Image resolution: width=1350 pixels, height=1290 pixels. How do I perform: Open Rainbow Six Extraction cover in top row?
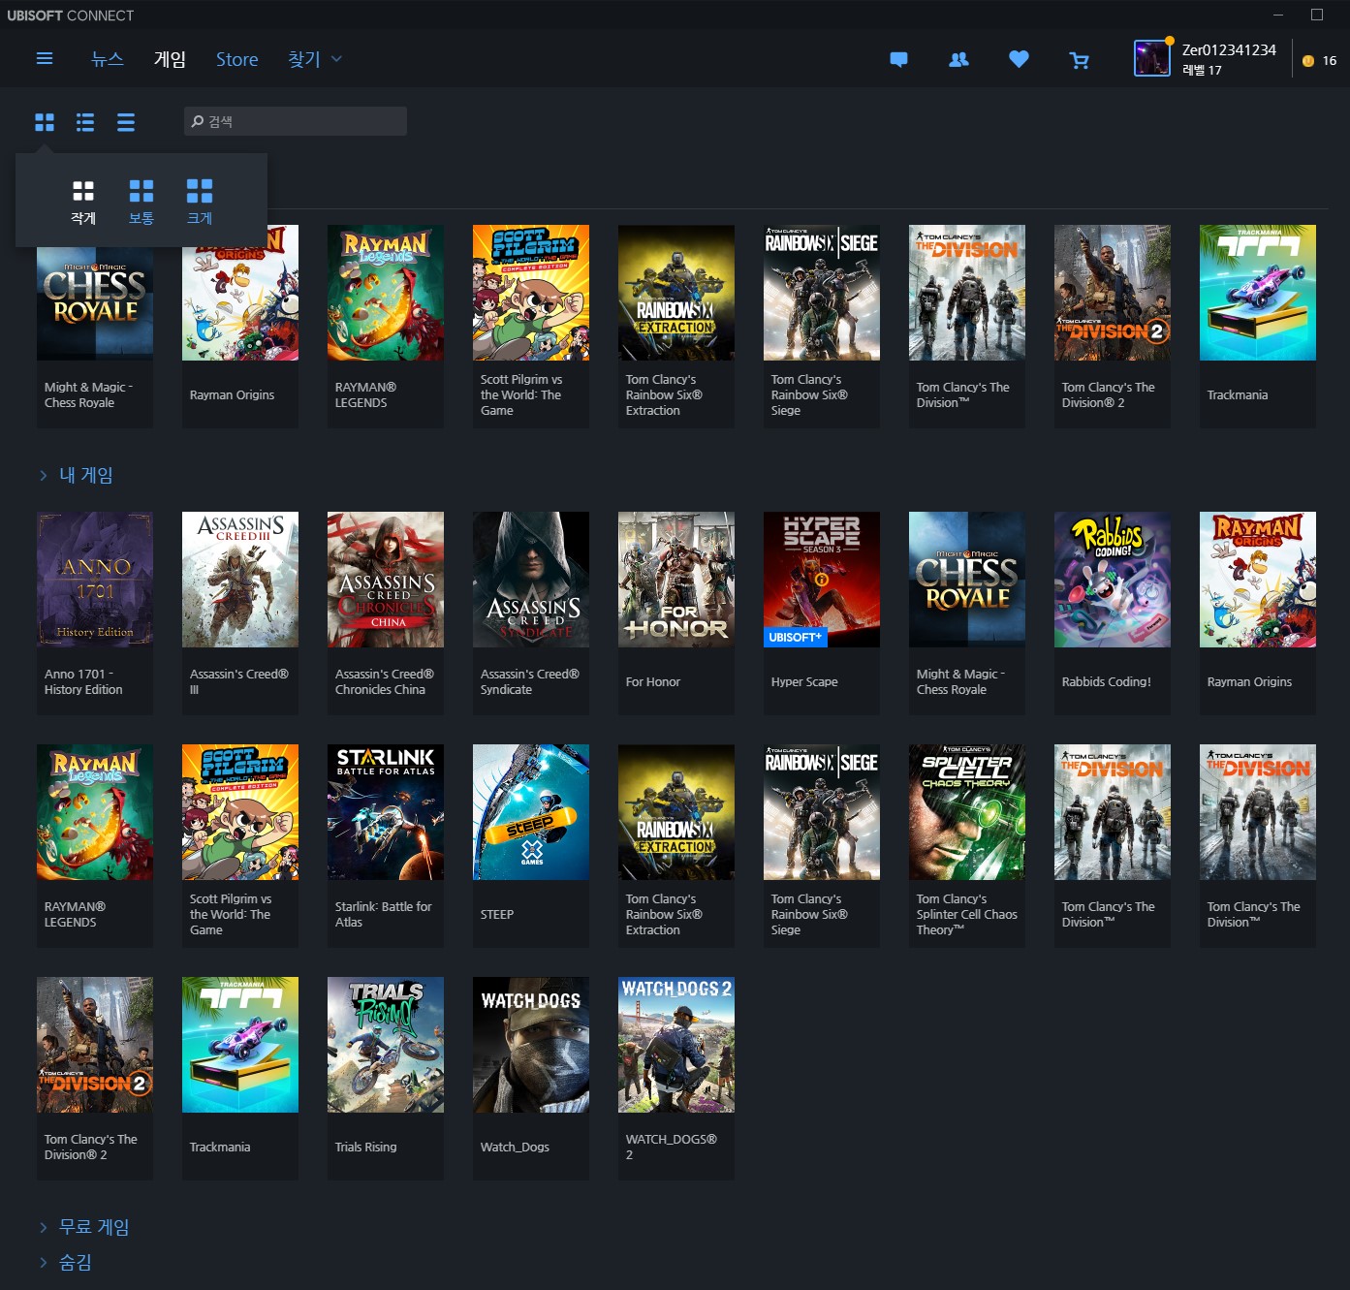676,293
